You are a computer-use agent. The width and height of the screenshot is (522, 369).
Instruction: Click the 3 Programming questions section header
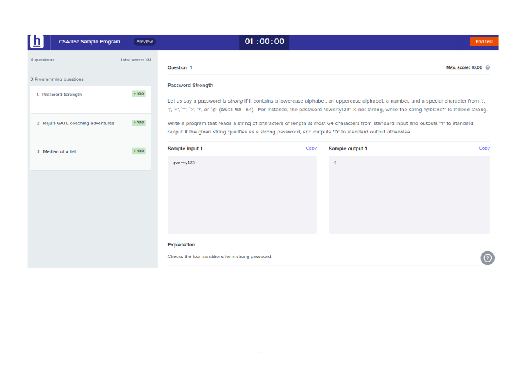57,80
